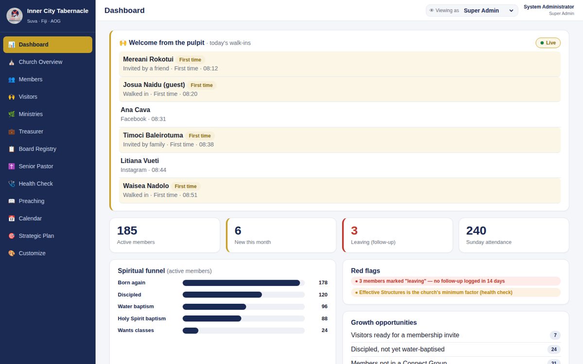The image size is (583, 364).
Task: Open Discipled, not yet water-baptised row
Action: click(x=456, y=349)
